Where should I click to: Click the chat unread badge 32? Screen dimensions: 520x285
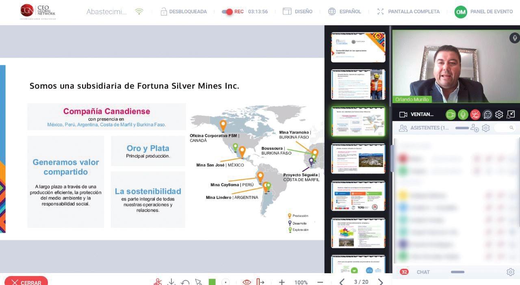(404, 272)
